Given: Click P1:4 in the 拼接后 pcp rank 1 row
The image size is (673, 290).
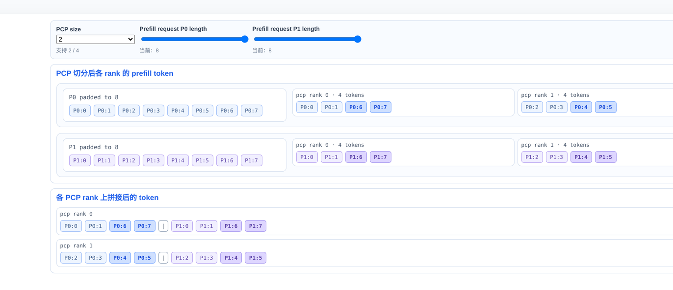Looking at the screenshot, I should point(231,258).
